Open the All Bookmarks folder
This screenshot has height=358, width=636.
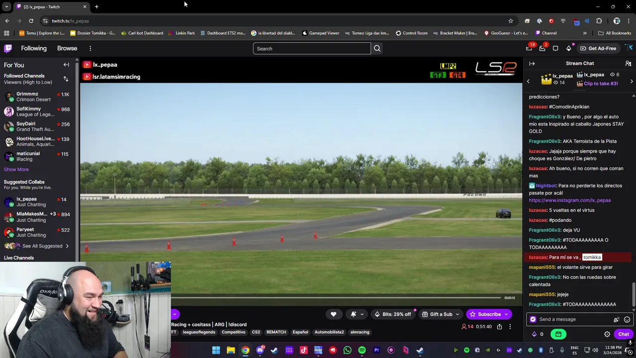pyautogui.click(x=615, y=33)
